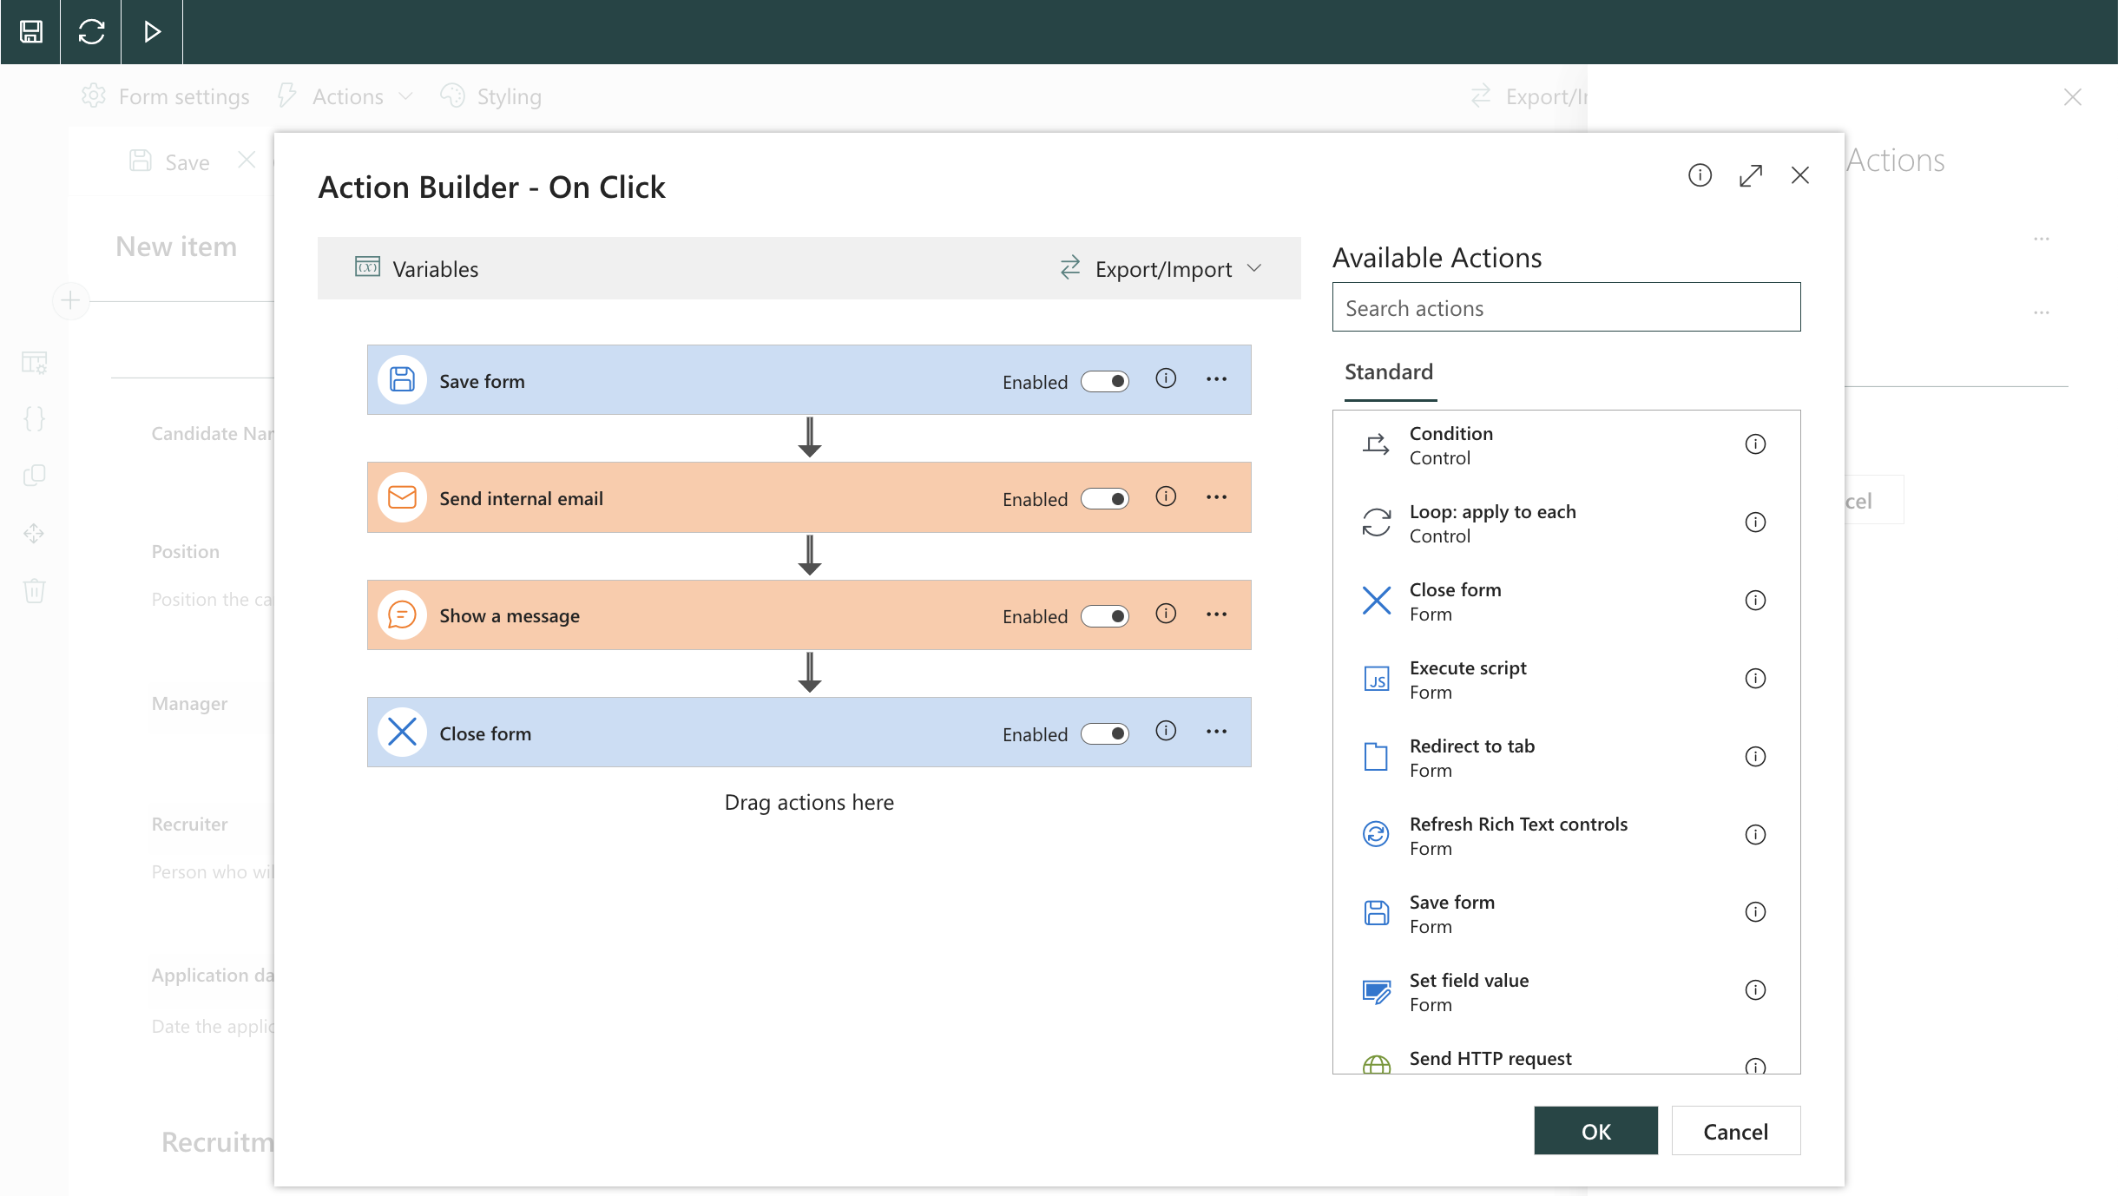
Task: Click the OK button to confirm actions
Action: click(x=1595, y=1131)
